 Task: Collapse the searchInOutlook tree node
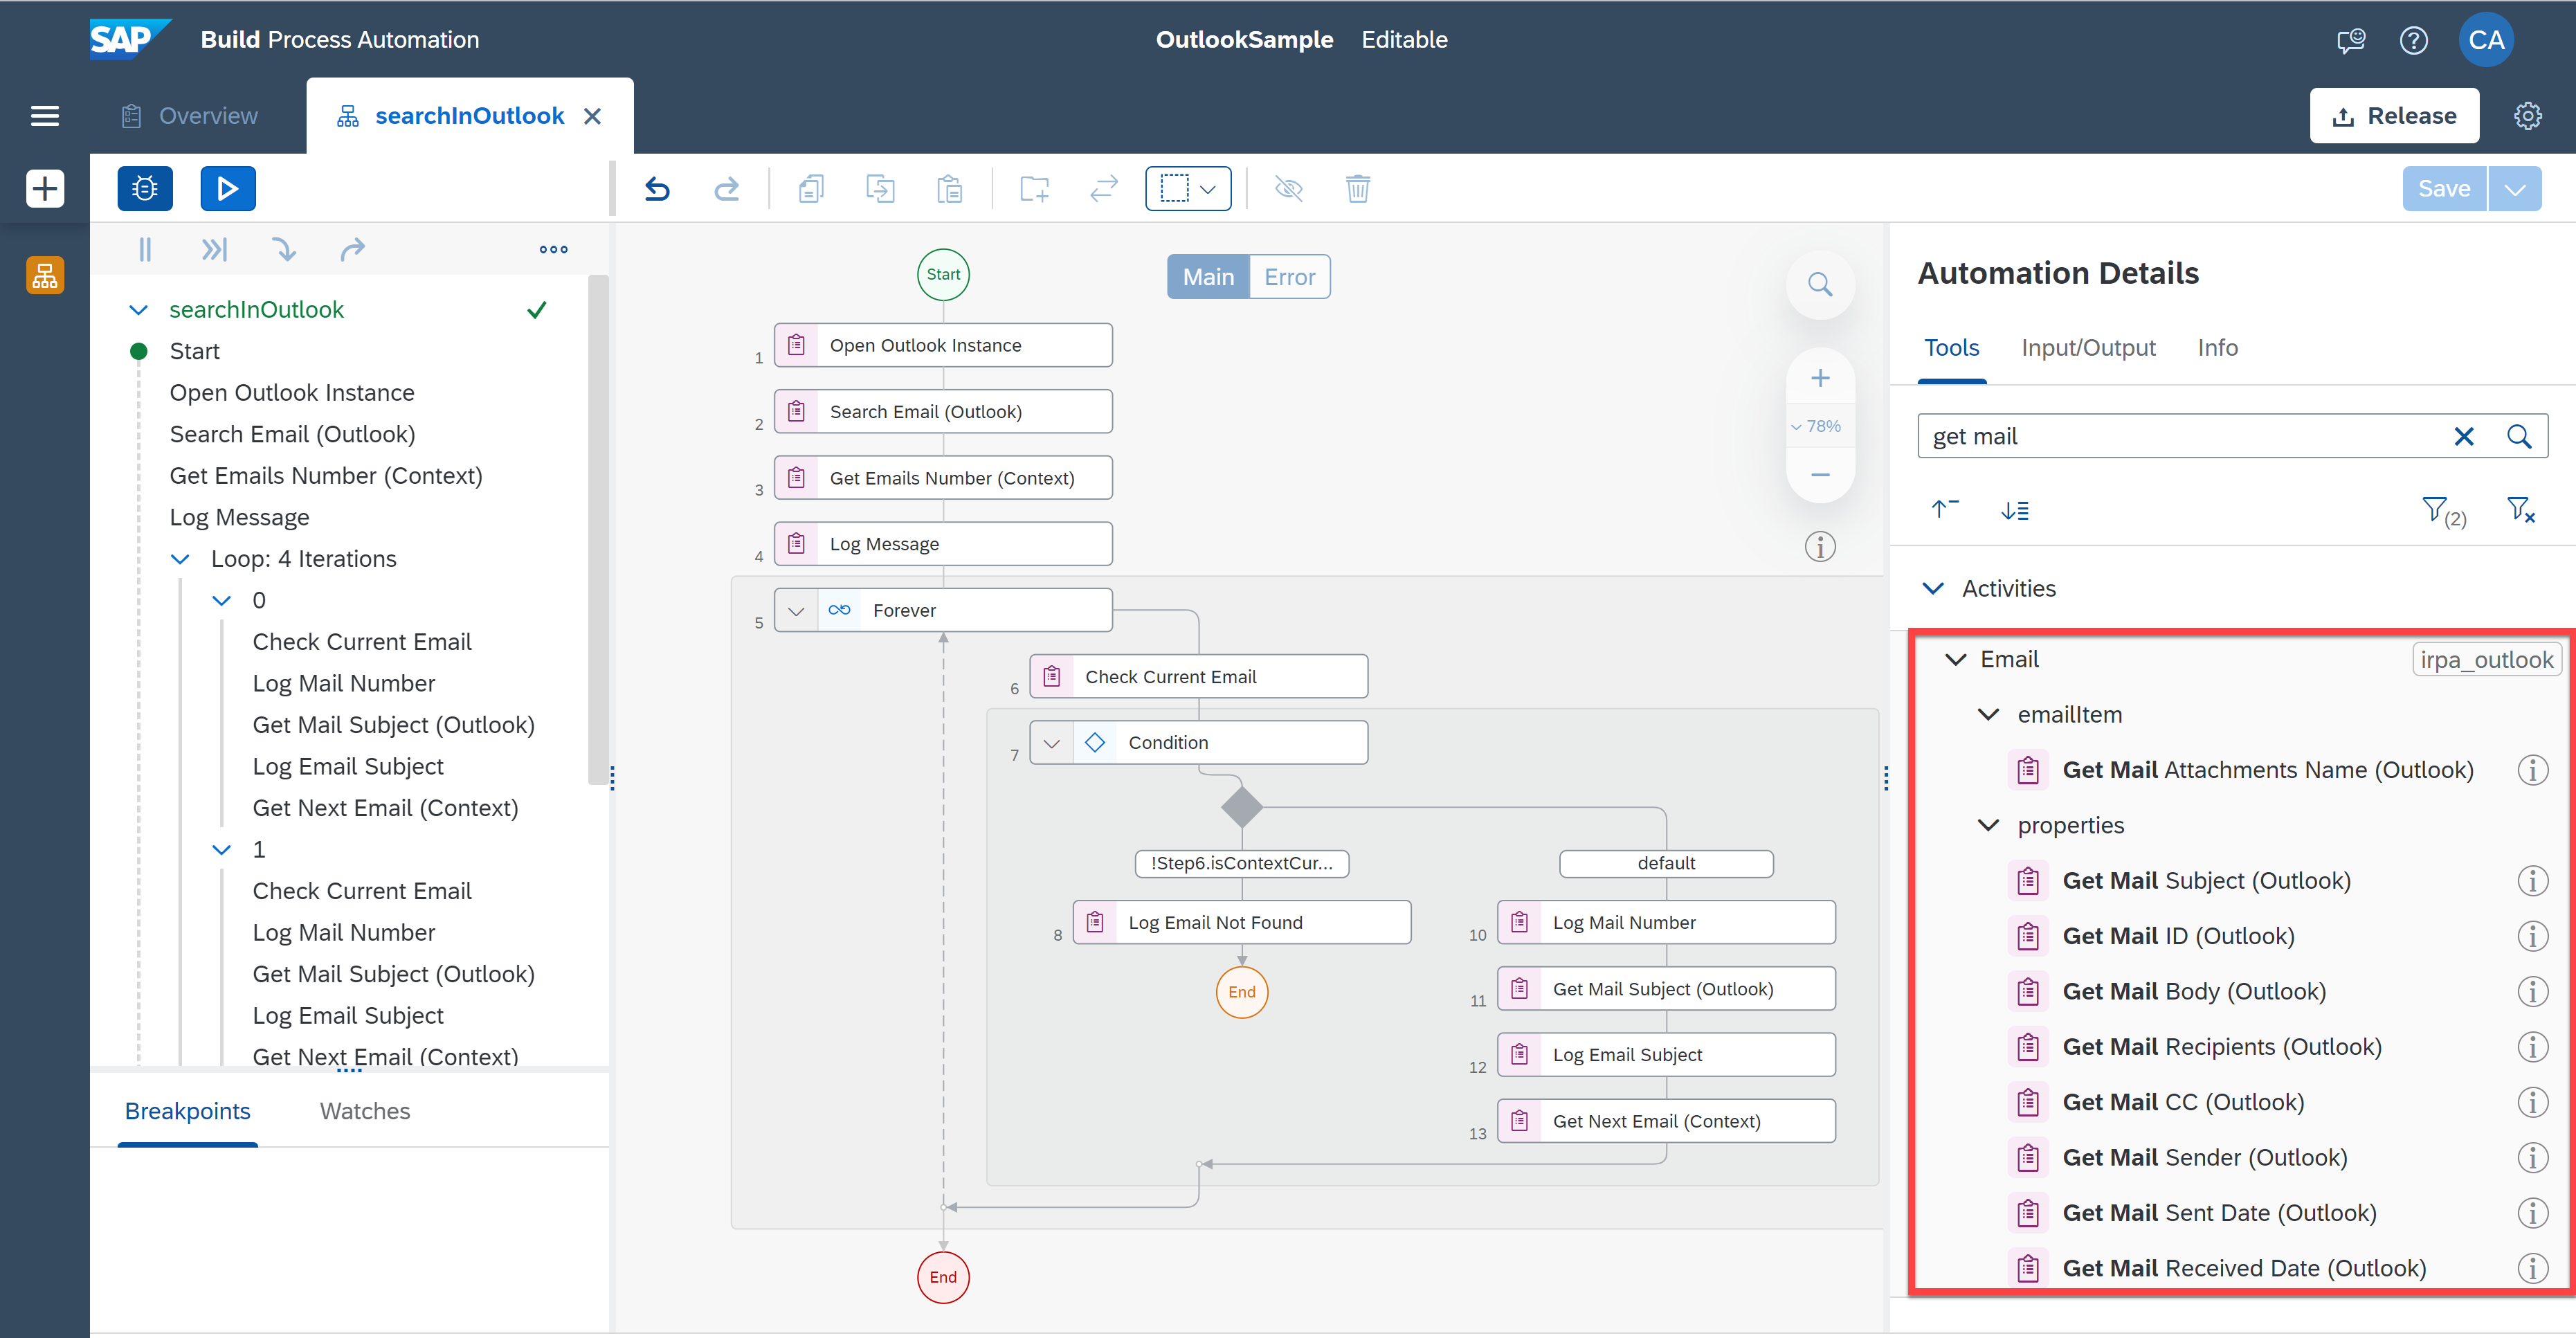(x=139, y=310)
